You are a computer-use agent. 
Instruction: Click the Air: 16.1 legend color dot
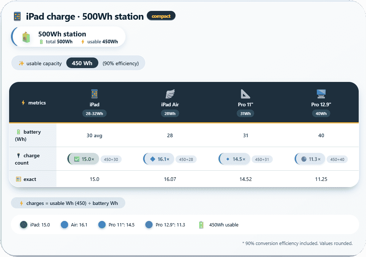[65, 225]
